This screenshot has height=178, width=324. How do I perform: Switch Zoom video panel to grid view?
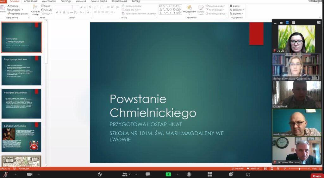(x=293, y=22)
